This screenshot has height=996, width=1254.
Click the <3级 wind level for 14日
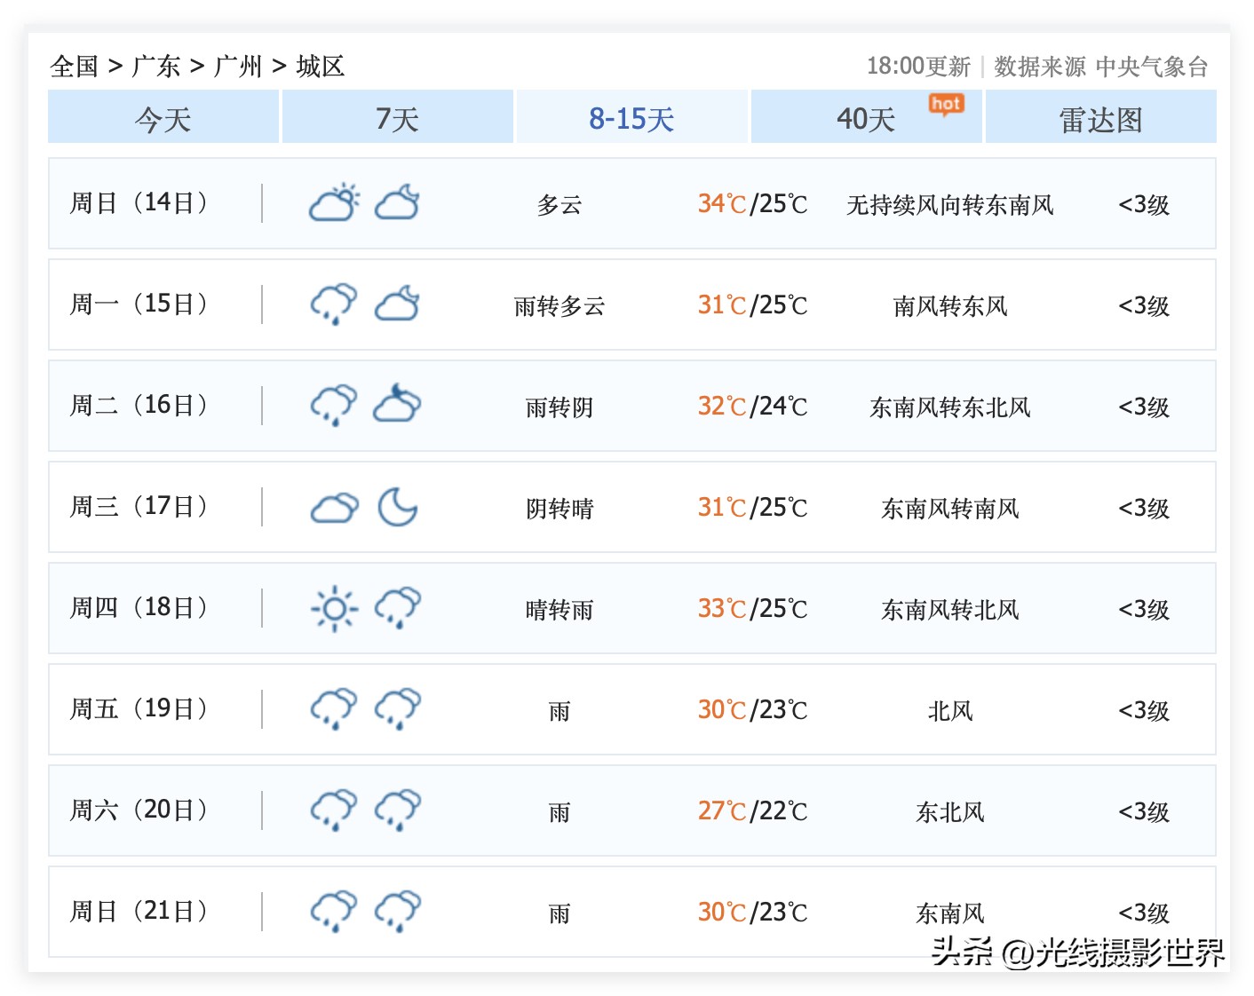pos(1144,205)
